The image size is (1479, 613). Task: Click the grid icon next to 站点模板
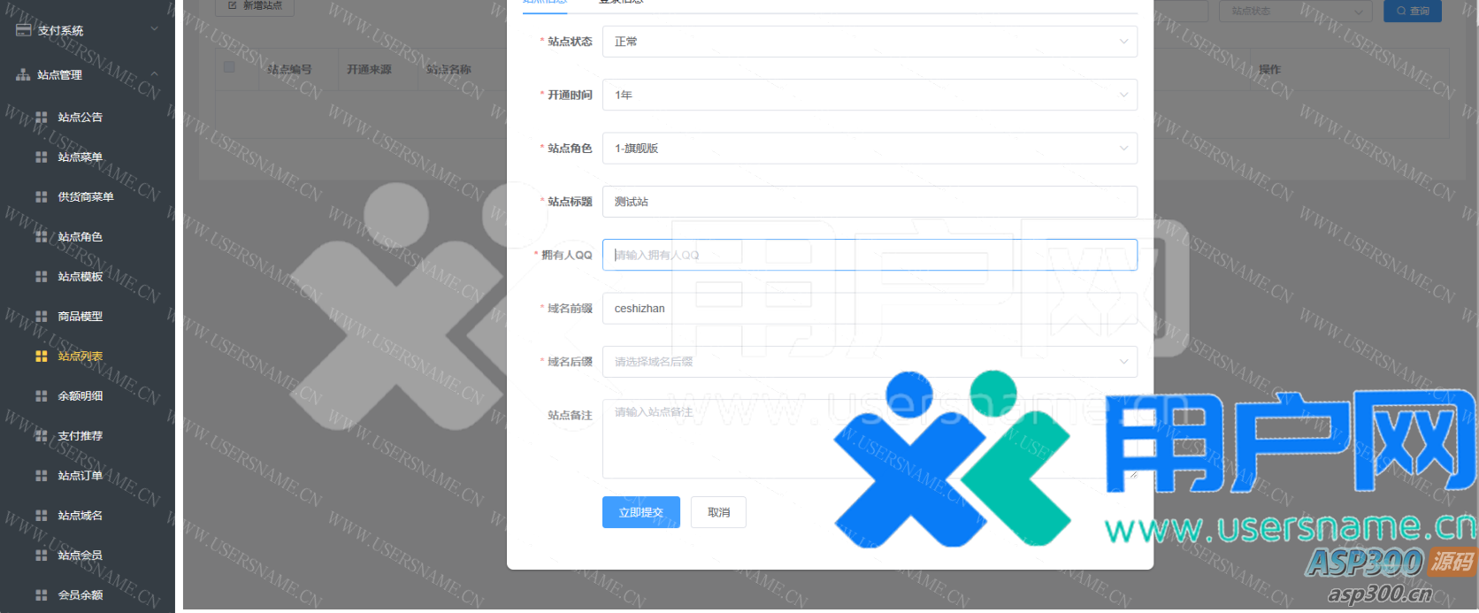[x=42, y=276]
